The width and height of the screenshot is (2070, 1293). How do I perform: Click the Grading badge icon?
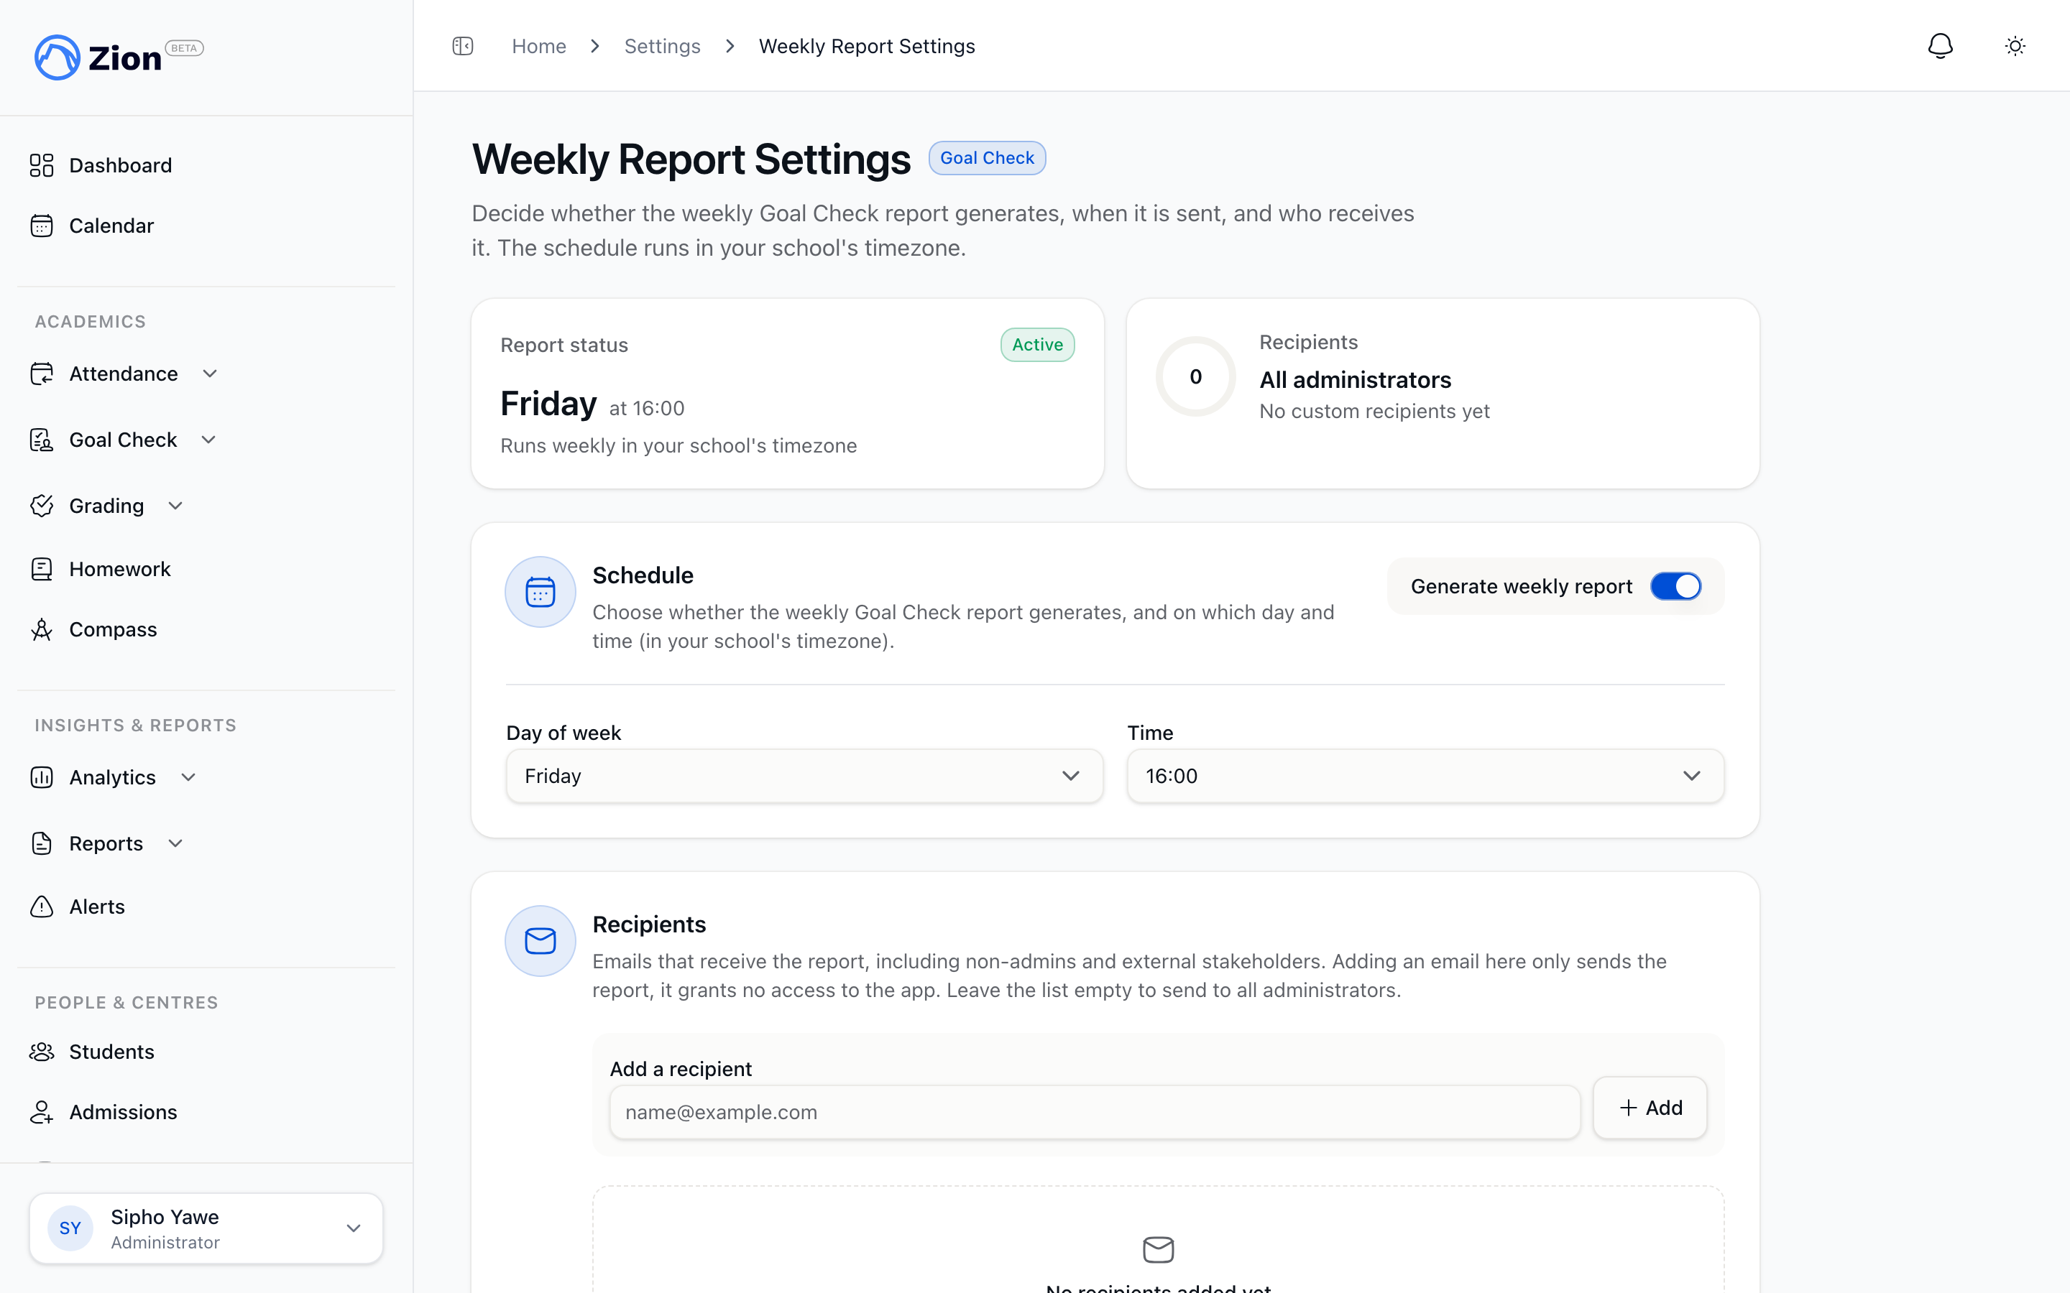(x=41, y=506)
